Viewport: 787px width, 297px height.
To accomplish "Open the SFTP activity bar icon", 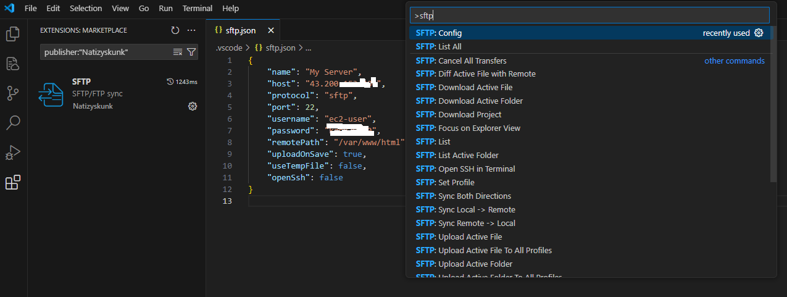I will tap(12, 64).
